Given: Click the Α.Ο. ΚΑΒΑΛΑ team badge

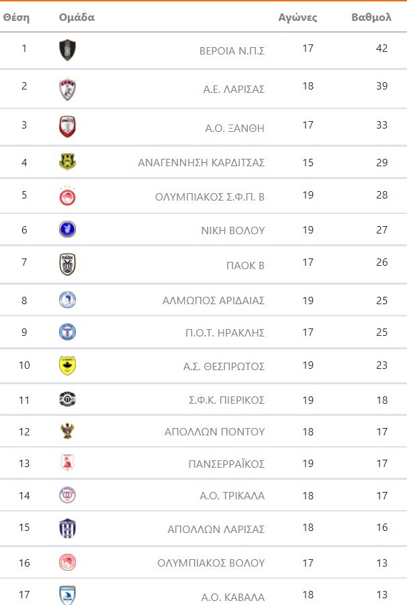Looking at the screenshot, I should (67, 596).
